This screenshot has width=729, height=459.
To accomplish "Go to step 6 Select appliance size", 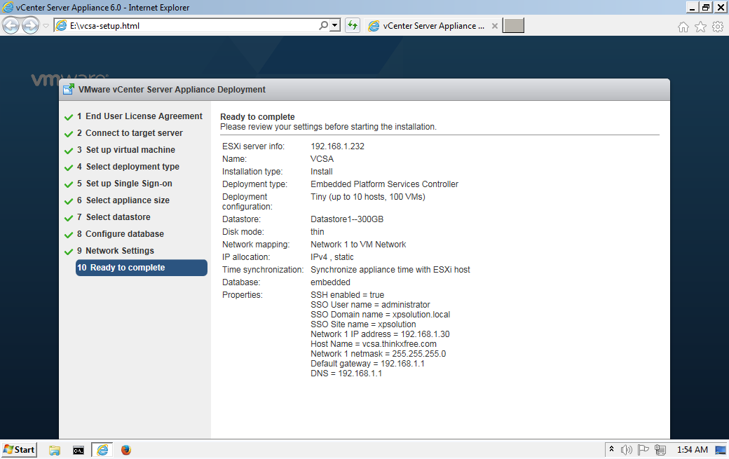I will click(x=123, y=200).
